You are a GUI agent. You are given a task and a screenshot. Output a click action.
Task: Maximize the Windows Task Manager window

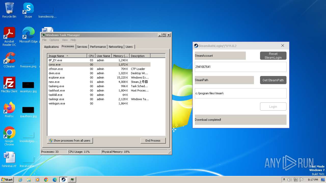point(164,35)
